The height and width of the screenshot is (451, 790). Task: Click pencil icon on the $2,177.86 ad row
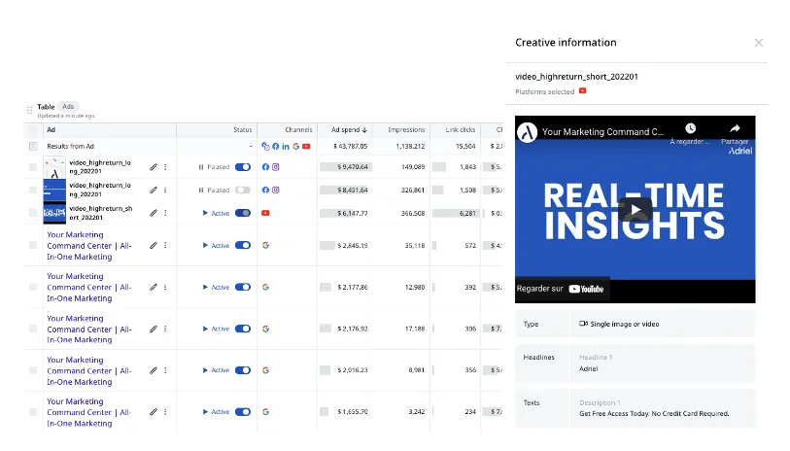[x=154, y=288]
